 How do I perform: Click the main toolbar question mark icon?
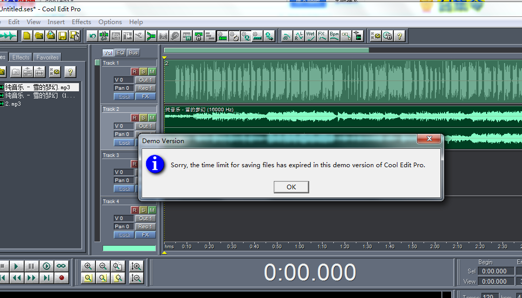coord(399,35)
